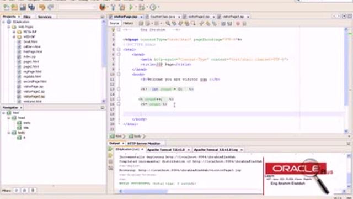The image size is (353, 199).
Task: Debug the project from the main toolbar
Action: (142, 7)
